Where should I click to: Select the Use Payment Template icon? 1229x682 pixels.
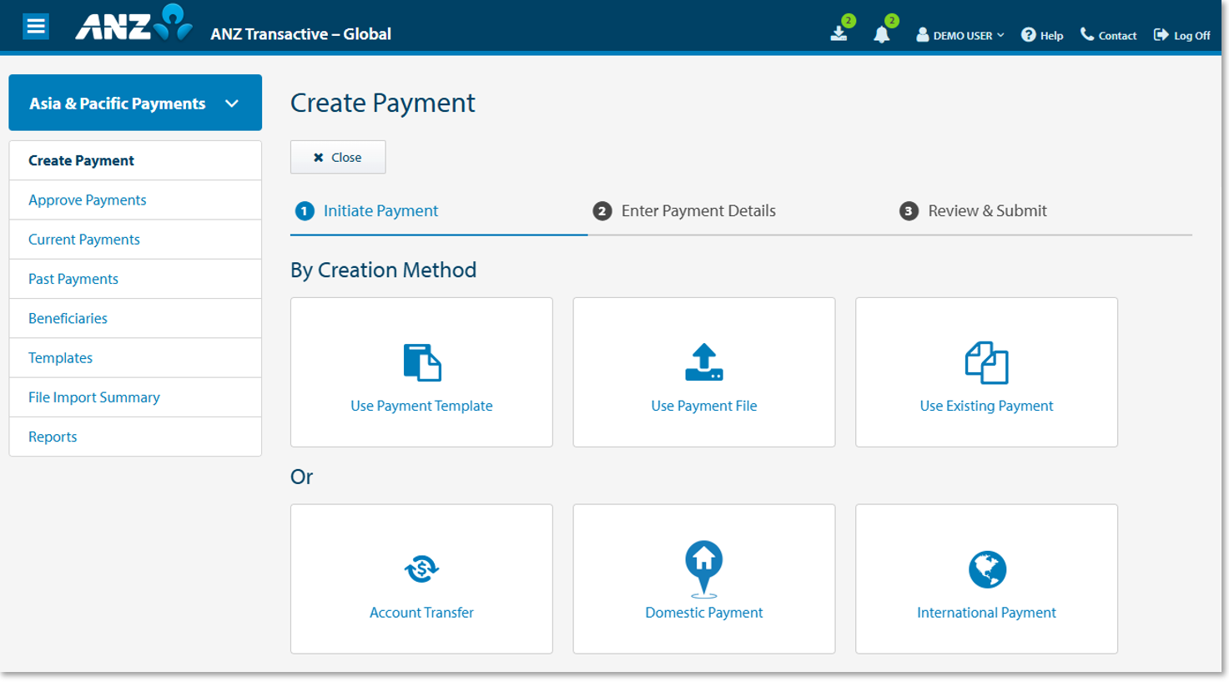[421, 360]
